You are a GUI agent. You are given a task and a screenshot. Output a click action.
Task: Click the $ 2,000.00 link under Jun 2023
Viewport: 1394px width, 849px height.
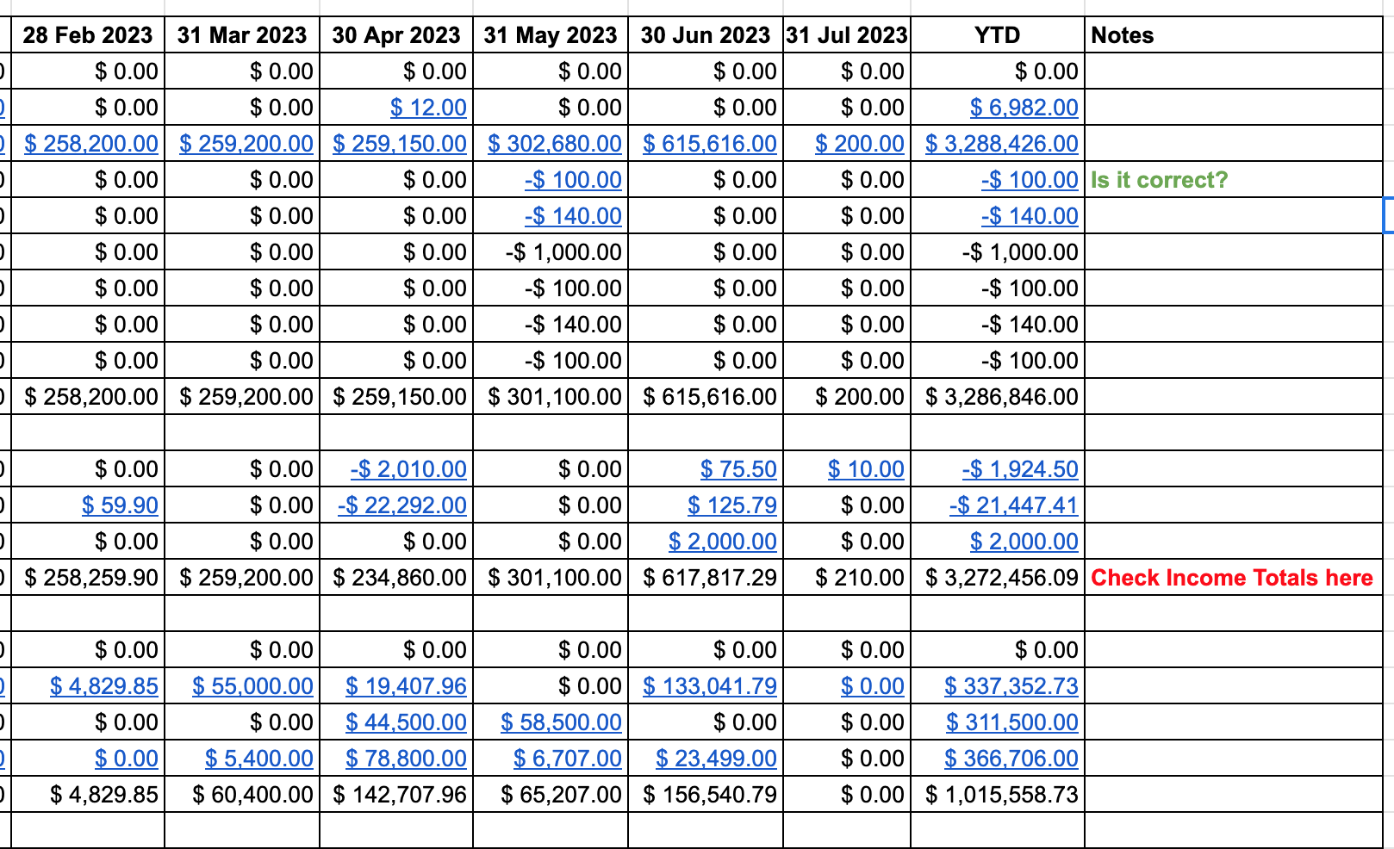pyautogui.click(x=723, y=542)
